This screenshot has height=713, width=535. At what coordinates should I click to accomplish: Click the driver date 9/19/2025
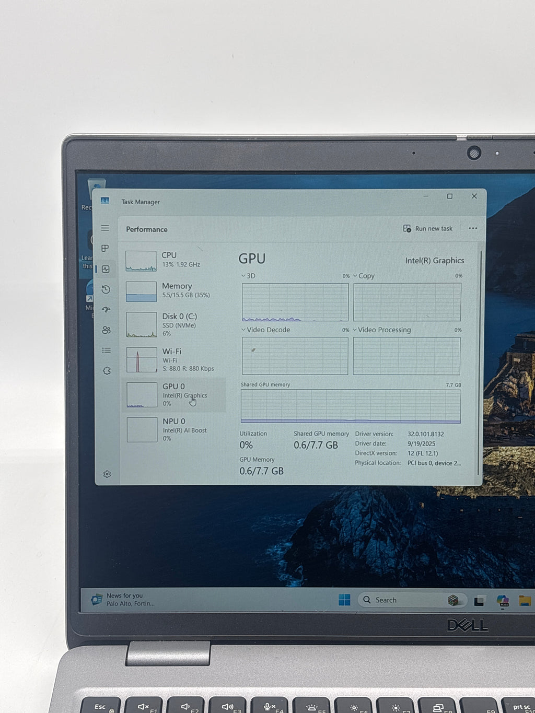pyautogui.click(x=421, y=443)
